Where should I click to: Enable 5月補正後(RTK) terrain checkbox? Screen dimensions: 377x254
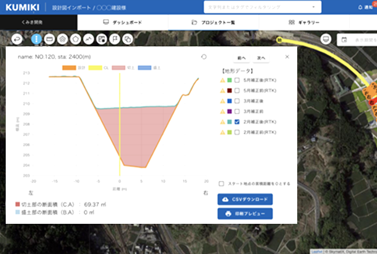coord(237,80)
